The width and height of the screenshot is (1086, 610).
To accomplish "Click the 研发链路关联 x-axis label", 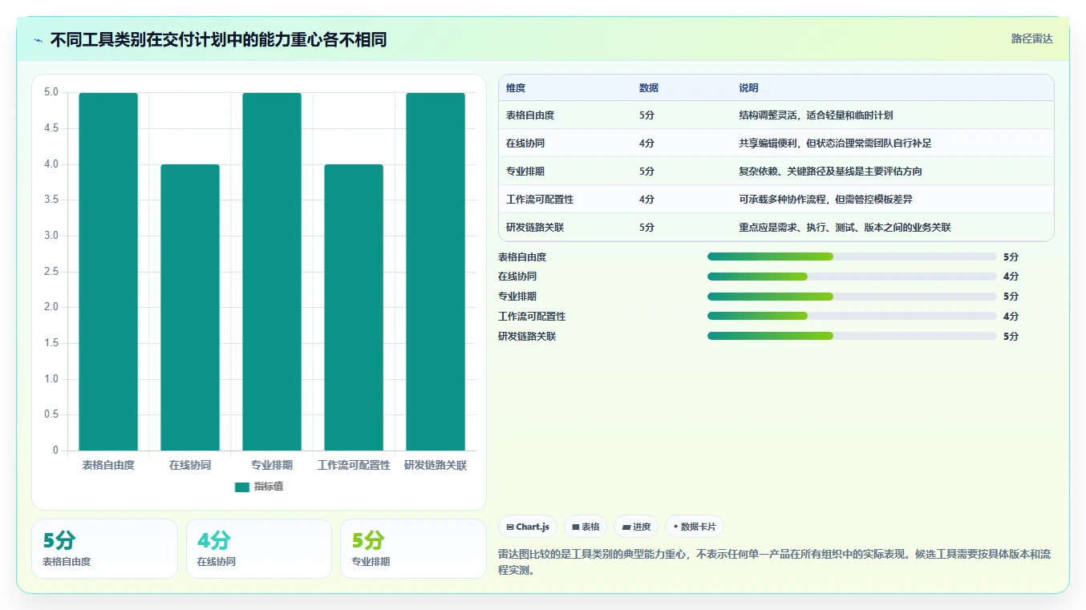I will (436, 465).
